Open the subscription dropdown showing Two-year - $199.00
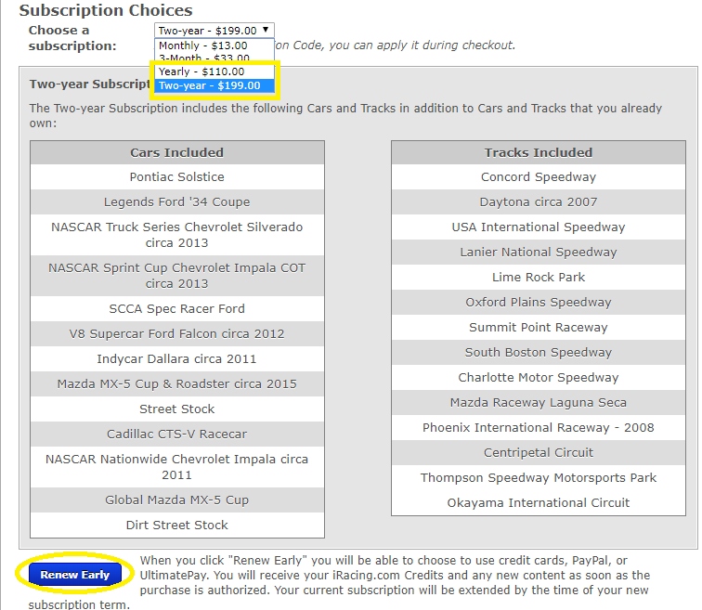The width and height of the screenshot is (702, 610). click(x=214, y=31)
